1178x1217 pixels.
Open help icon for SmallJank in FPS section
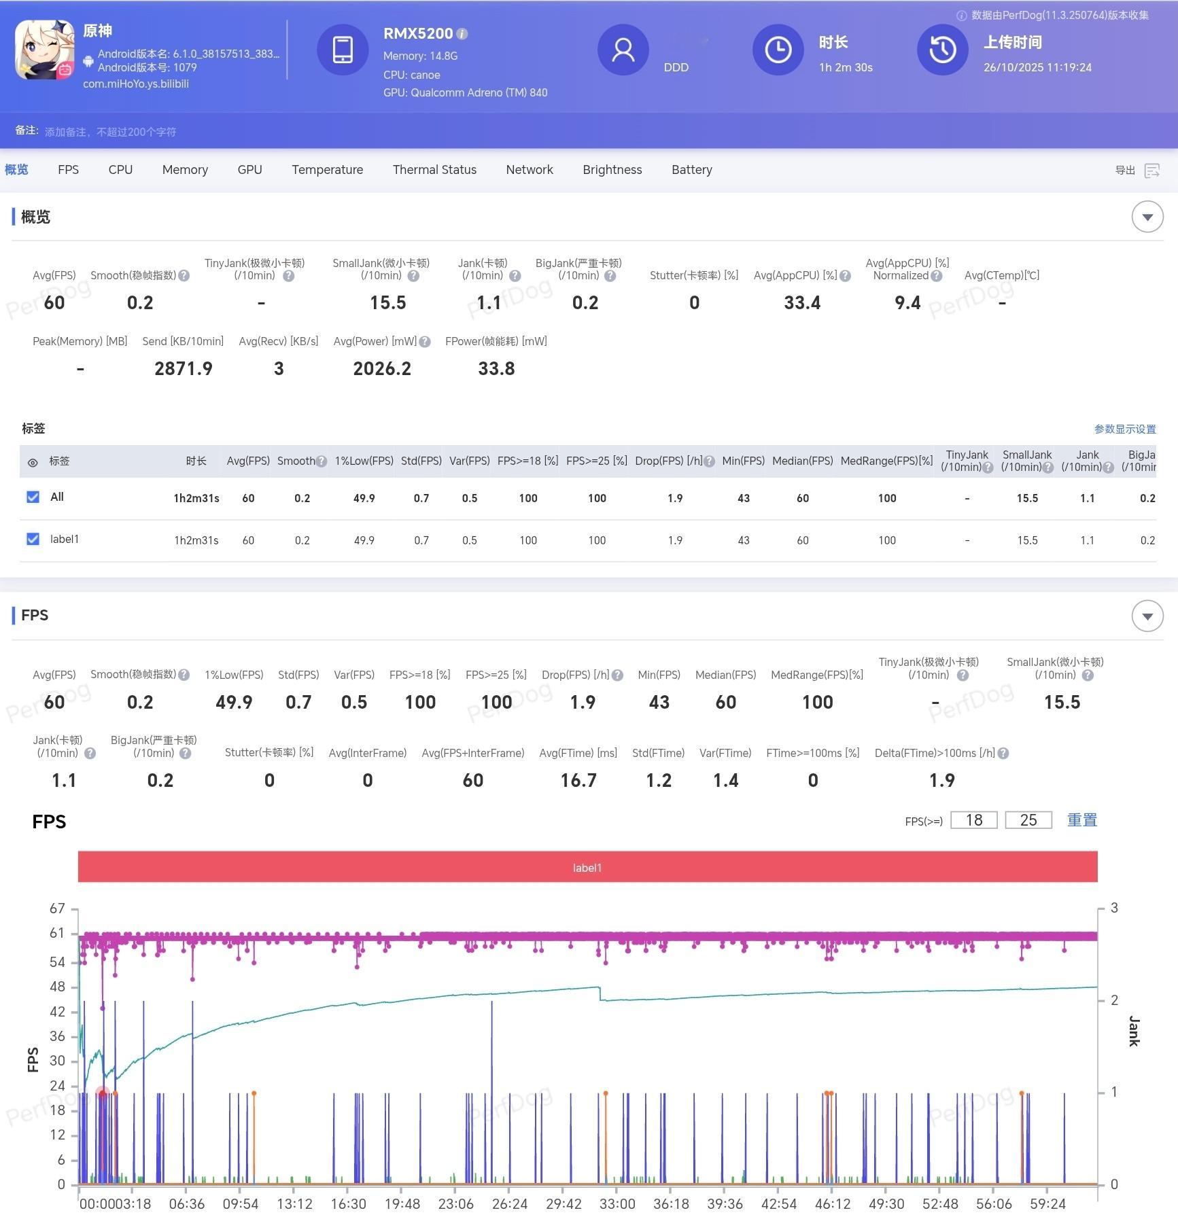(x=1088, y=675)
